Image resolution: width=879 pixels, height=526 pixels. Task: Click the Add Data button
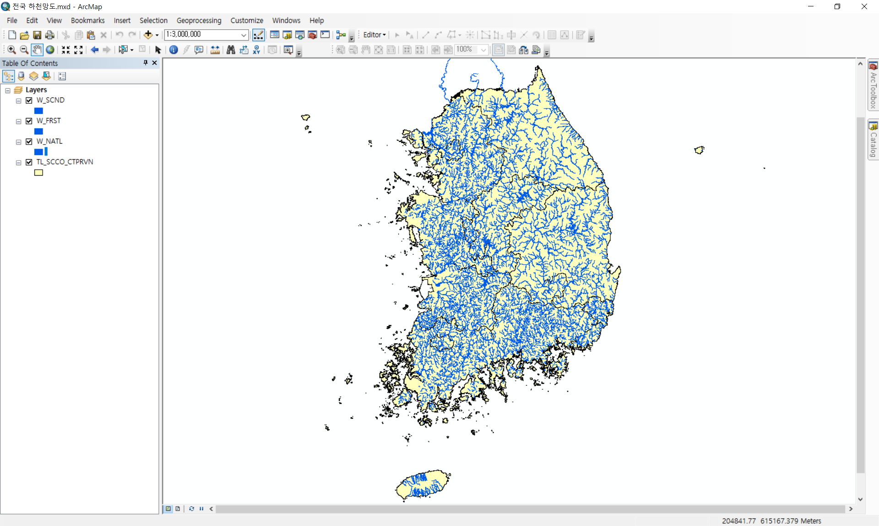click(x=148, y=35)
